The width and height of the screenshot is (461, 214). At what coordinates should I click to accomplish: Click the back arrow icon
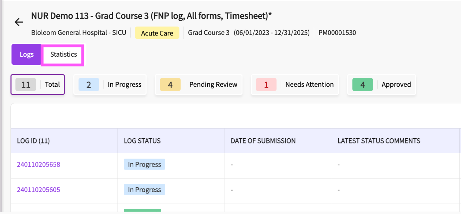click(x=19, y=22)
